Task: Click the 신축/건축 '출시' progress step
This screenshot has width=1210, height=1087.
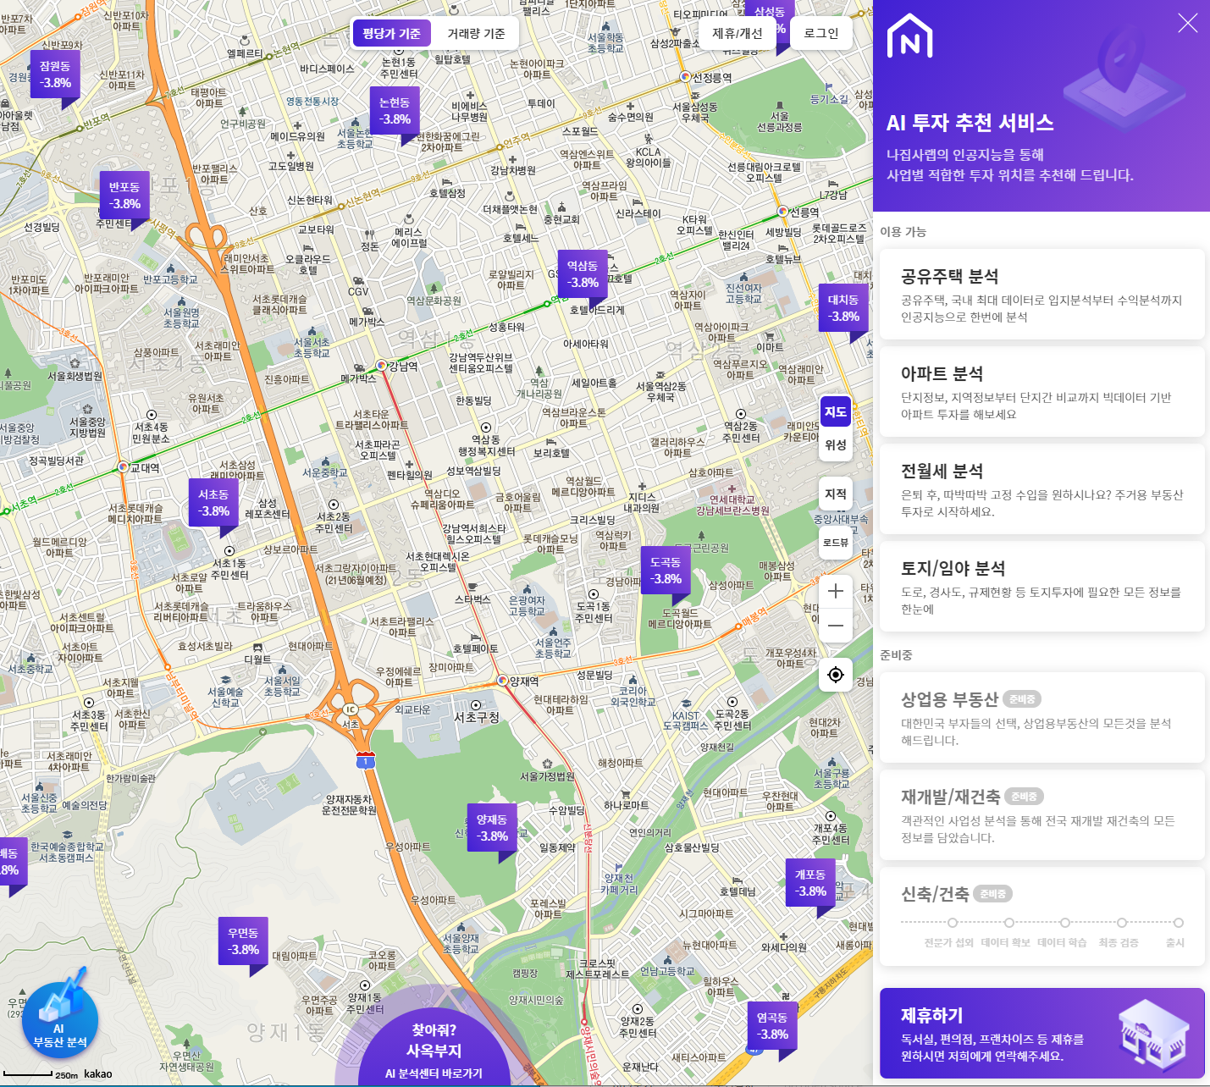Action: [1178, 923]
